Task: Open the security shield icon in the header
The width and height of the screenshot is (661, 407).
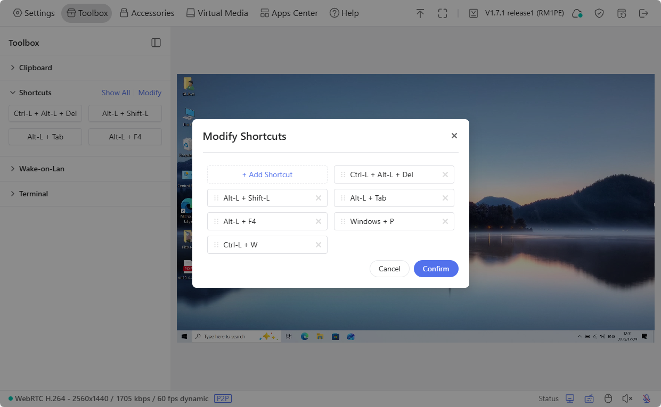Action: coord(599,13)
